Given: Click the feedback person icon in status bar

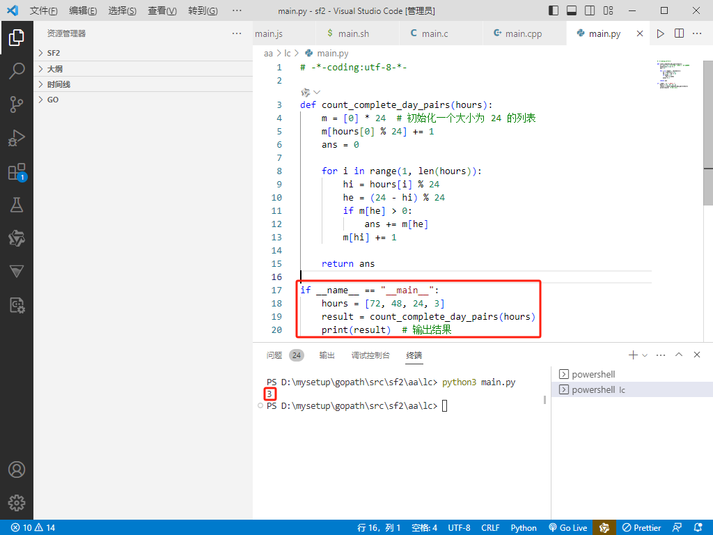Looking at the screenshot, I should click(x=677, y=528).
